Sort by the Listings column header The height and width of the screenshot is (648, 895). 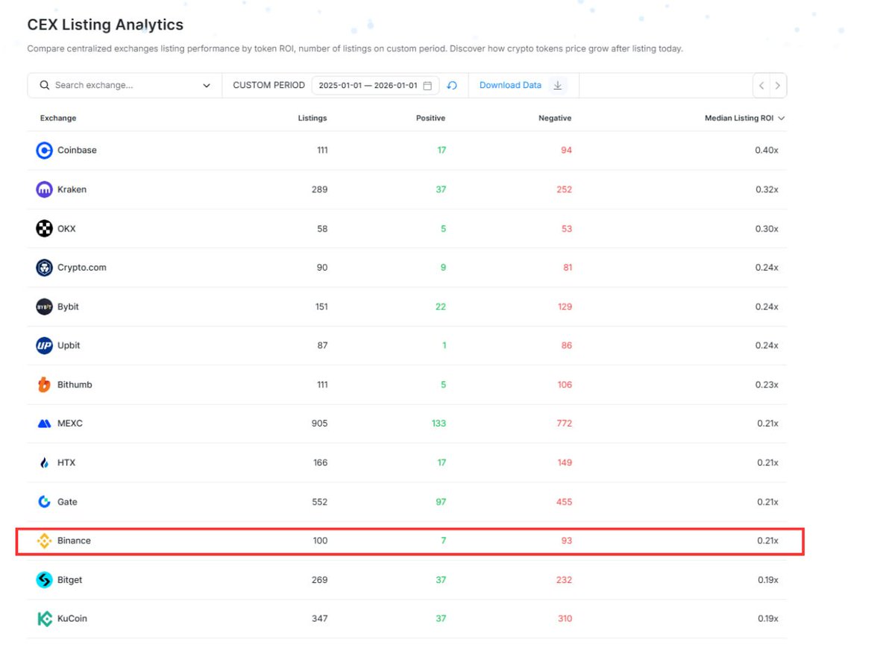tap(313, 118)
